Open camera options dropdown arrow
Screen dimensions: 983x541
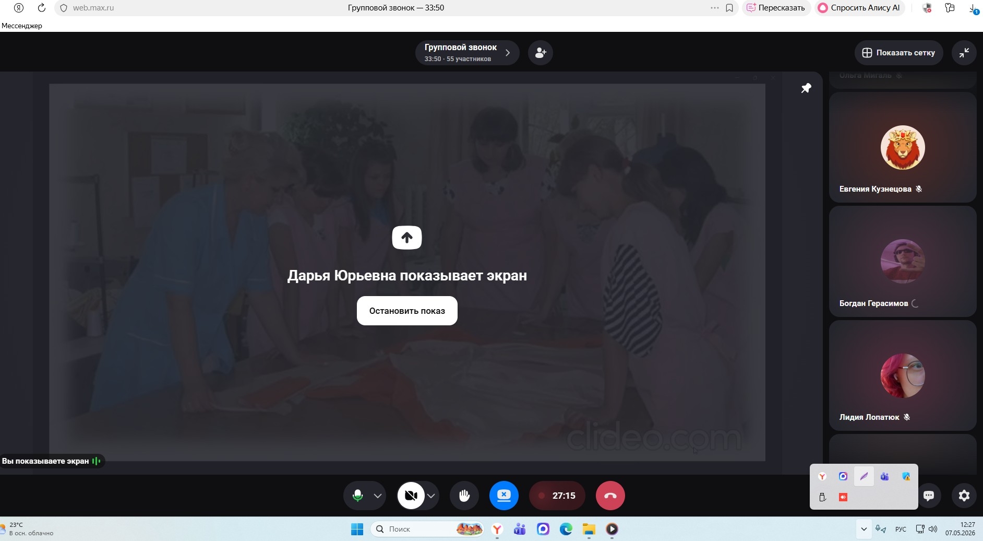(x=431, y=496)
